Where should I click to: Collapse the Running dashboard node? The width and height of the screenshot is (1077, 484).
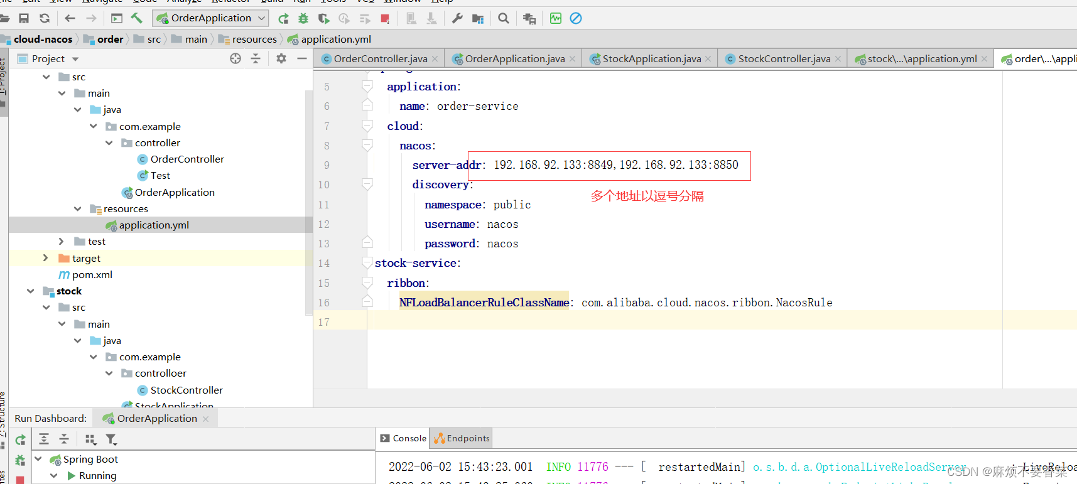[53, 475]
